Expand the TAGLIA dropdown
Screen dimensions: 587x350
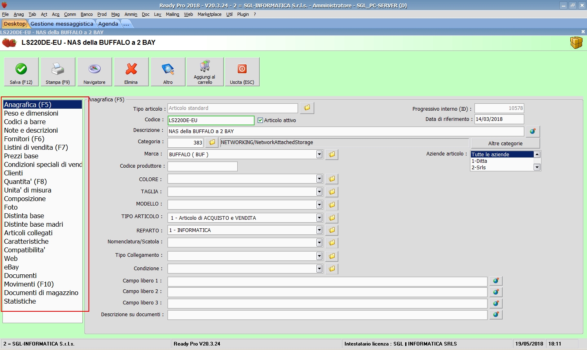[x=319, y=192]
